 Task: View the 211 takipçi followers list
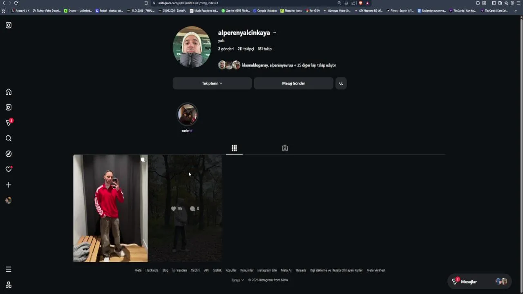tap(246, 49)
